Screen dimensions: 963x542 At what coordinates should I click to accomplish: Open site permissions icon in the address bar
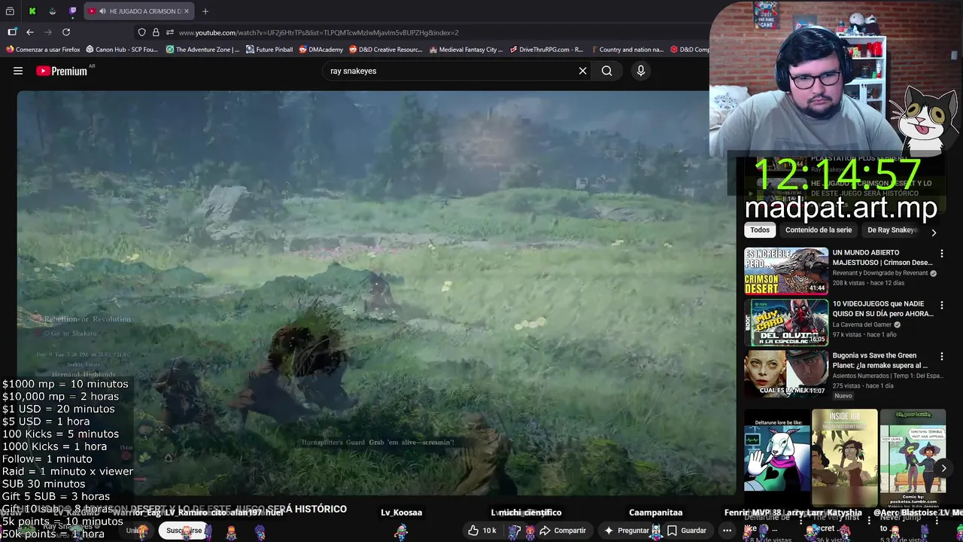click(170, 32)
